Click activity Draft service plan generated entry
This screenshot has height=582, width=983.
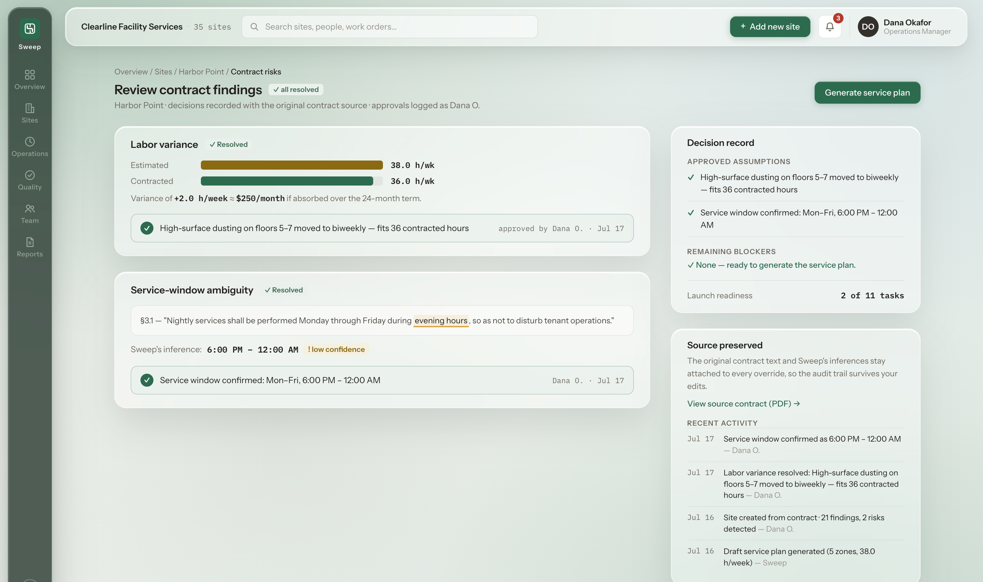pos(795,557)
